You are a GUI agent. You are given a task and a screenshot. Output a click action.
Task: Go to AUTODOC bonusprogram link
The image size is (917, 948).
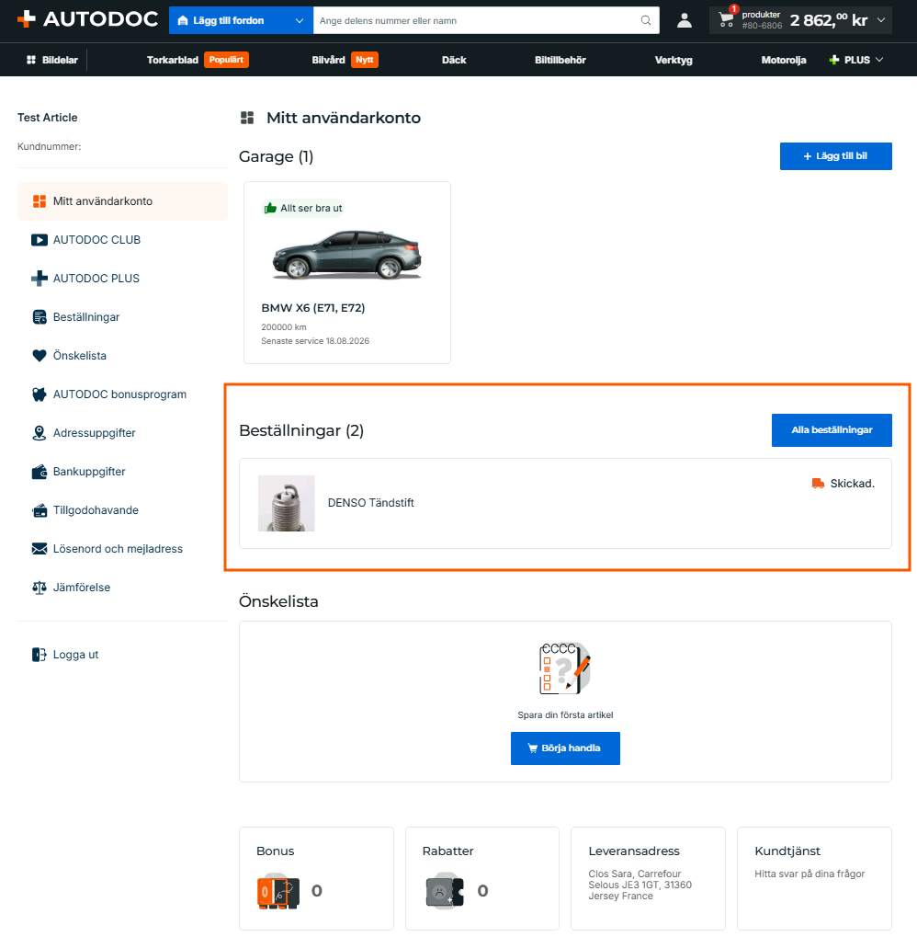pyautogui.click(x=119, y=394)
